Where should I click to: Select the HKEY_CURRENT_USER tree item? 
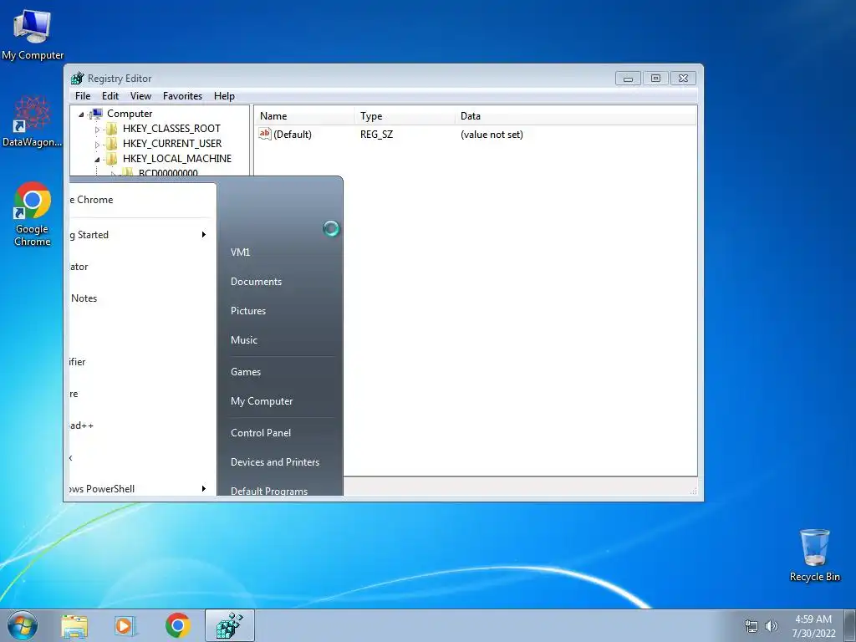(x=172, y=144)
